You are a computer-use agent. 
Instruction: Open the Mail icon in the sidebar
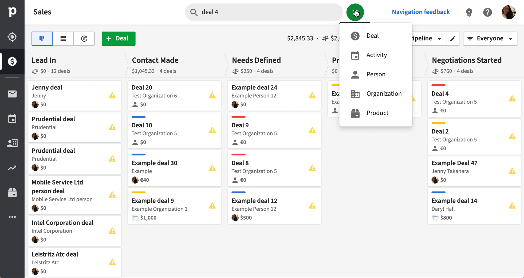click(12, 94)
